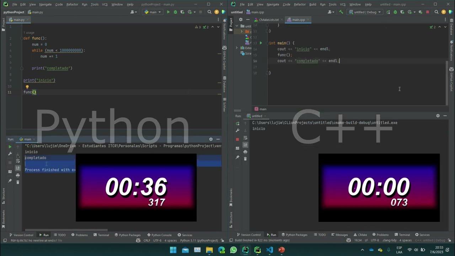Jump to next highlighted problem in PyCharm editor
The width and height of the screenshot is (455, 256).
click(218, 27)
